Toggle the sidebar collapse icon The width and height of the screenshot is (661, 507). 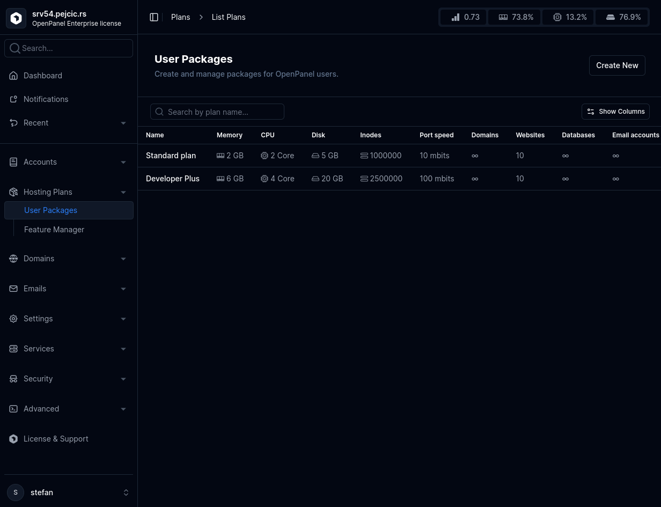pos(154,17)
